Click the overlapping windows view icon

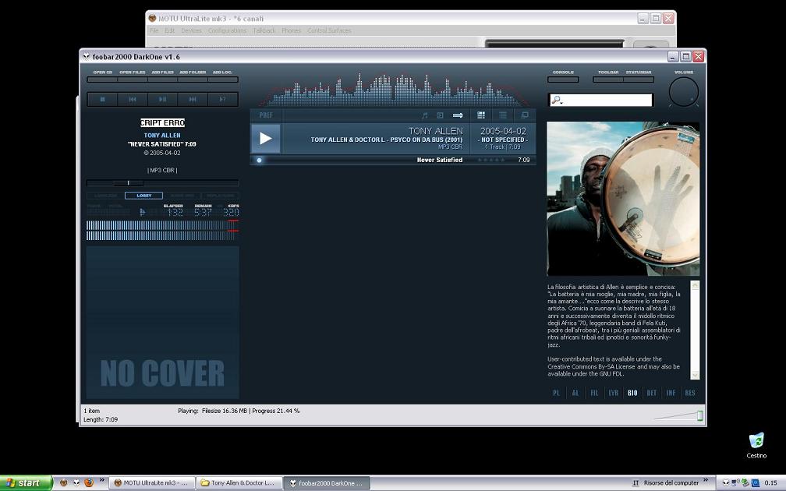(x=525, y=115)
